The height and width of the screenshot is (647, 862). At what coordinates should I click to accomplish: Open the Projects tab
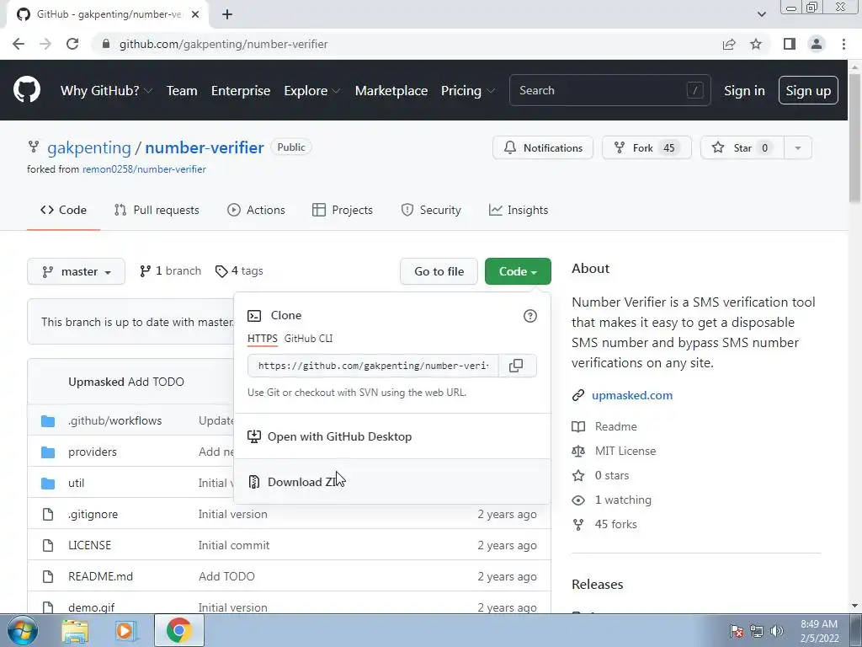pos(343,210)
